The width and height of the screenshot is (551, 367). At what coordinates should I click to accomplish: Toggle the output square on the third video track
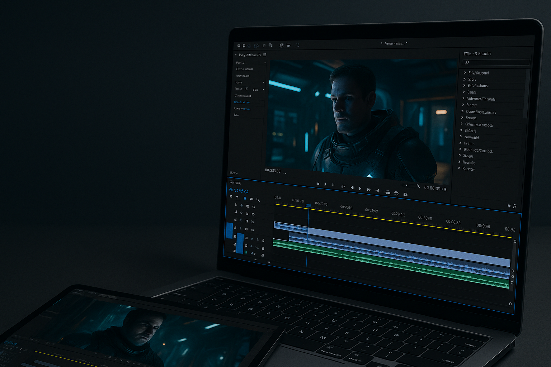[x=247, y=221]
